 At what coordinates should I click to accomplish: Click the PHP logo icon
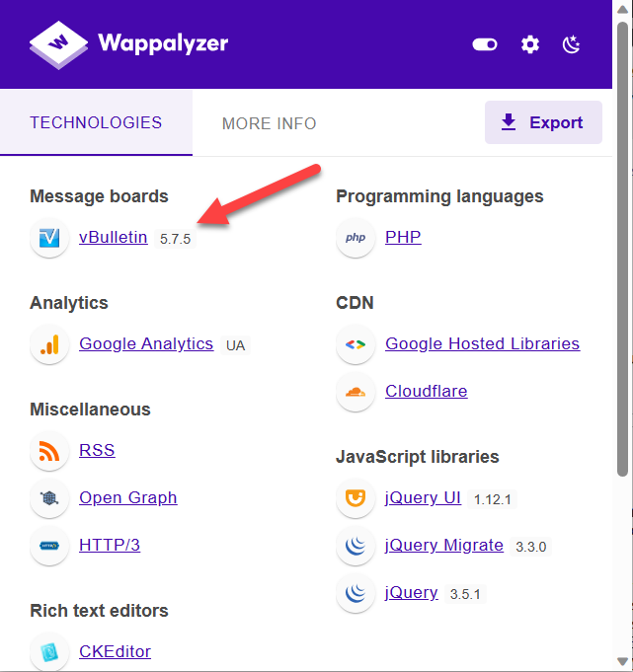click(356, 238)
